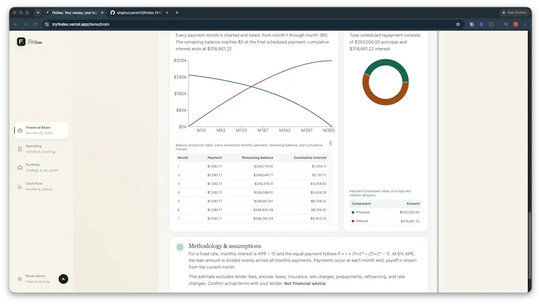Viewport: 541px width, 304px height.
Task: Open Financial Brain in sidebar
Action: click(x=41, y=130)
